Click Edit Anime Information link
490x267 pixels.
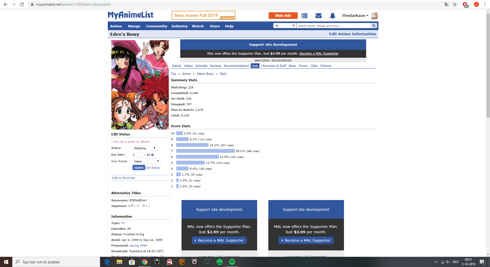pyautogui.click(x=353, y=34)
